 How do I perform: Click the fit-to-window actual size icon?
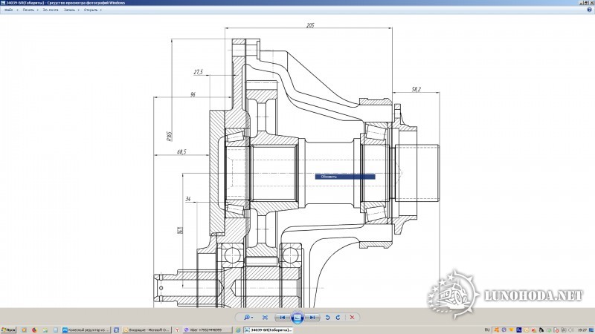tap(264, 318)
